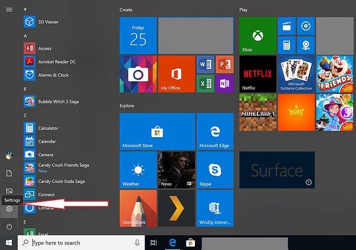Open Task View on the taskbar
Image resolution: width=356 pixels, height=250 pixels.
[x=154, y=243]
